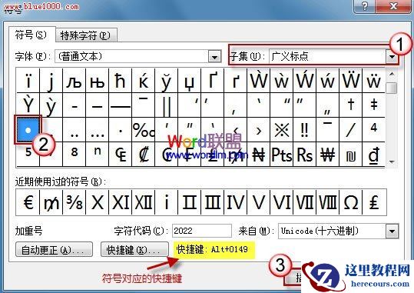This screenshot has height=293, width=414.
Task: Click the 快捷键 shortcut key button
Action: point(134,249)
